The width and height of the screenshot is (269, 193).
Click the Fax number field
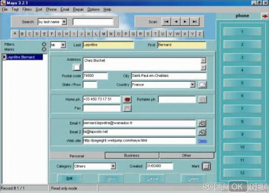coord(102,108)
